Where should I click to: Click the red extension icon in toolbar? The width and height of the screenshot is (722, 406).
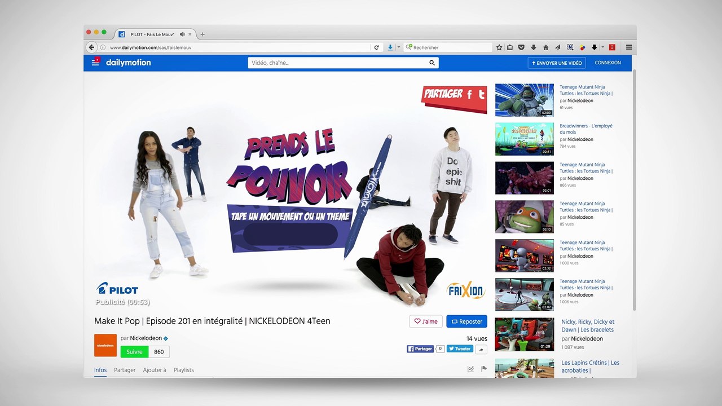coord(612,47)
